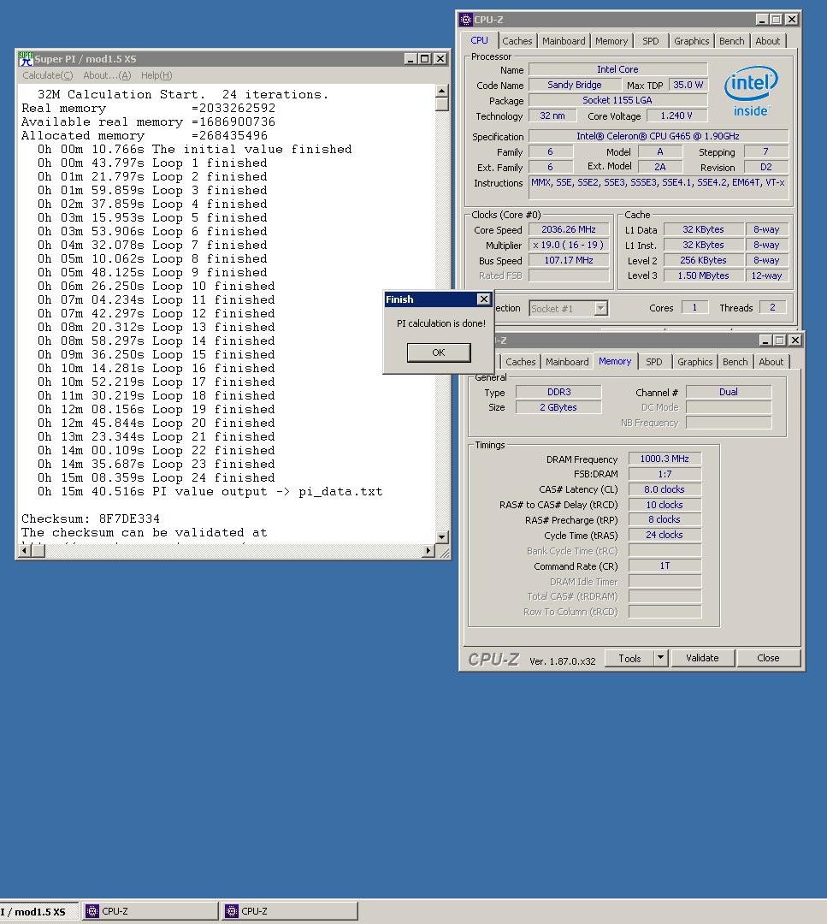Click the Threads value 2

click(772, 308)
